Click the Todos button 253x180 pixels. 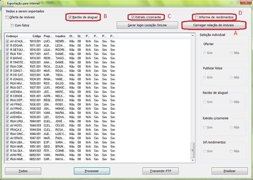point(23,171)
